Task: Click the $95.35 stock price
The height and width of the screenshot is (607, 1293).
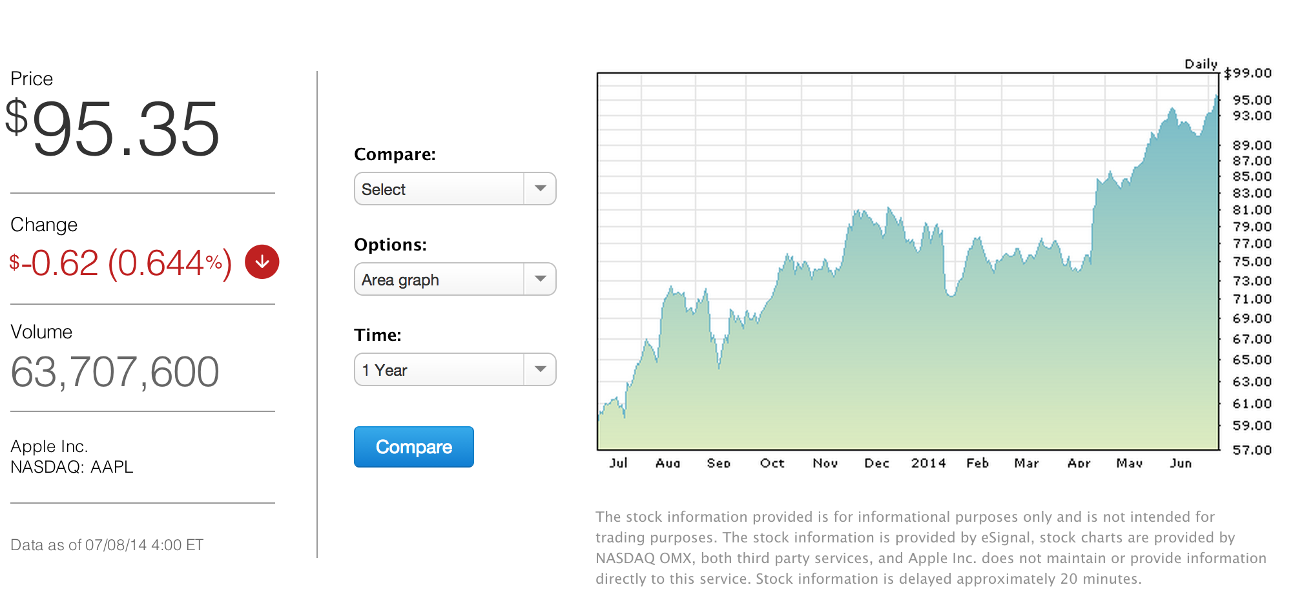Action: coord(114,129)
